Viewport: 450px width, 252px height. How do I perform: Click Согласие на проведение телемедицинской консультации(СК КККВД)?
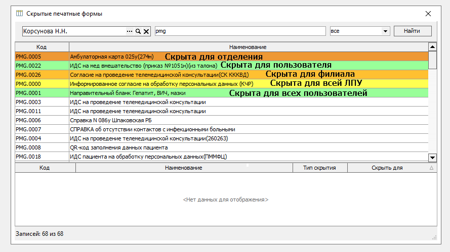click(159, 75)
